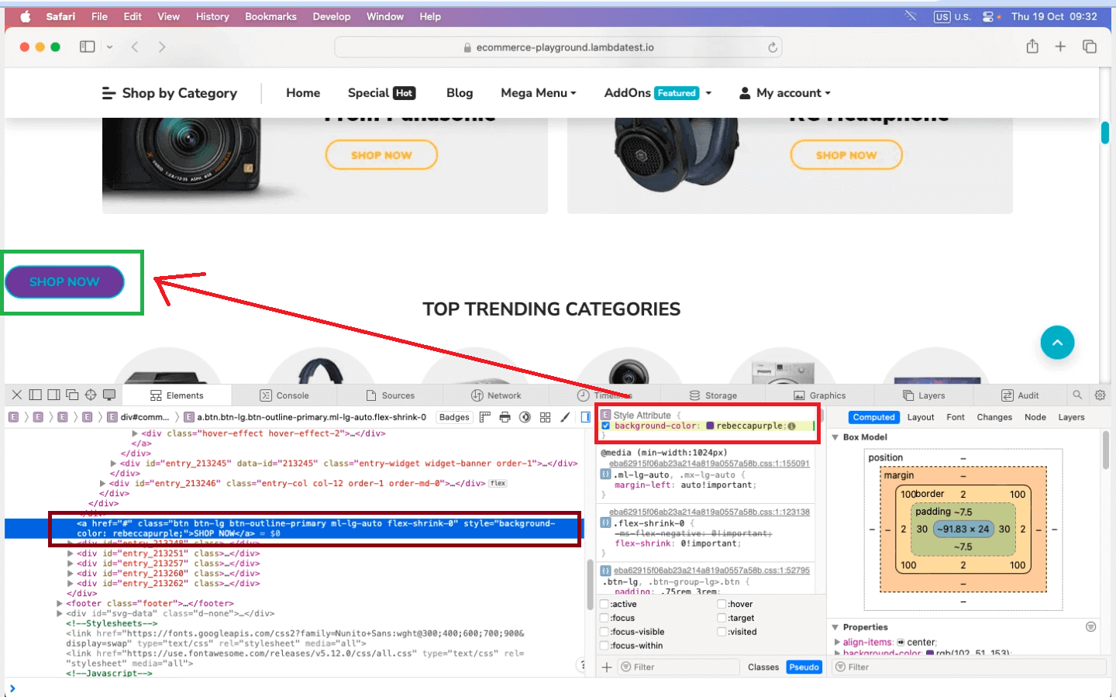
Task: Activate the element selection crosshair tool
Action: tap(91, 395)
